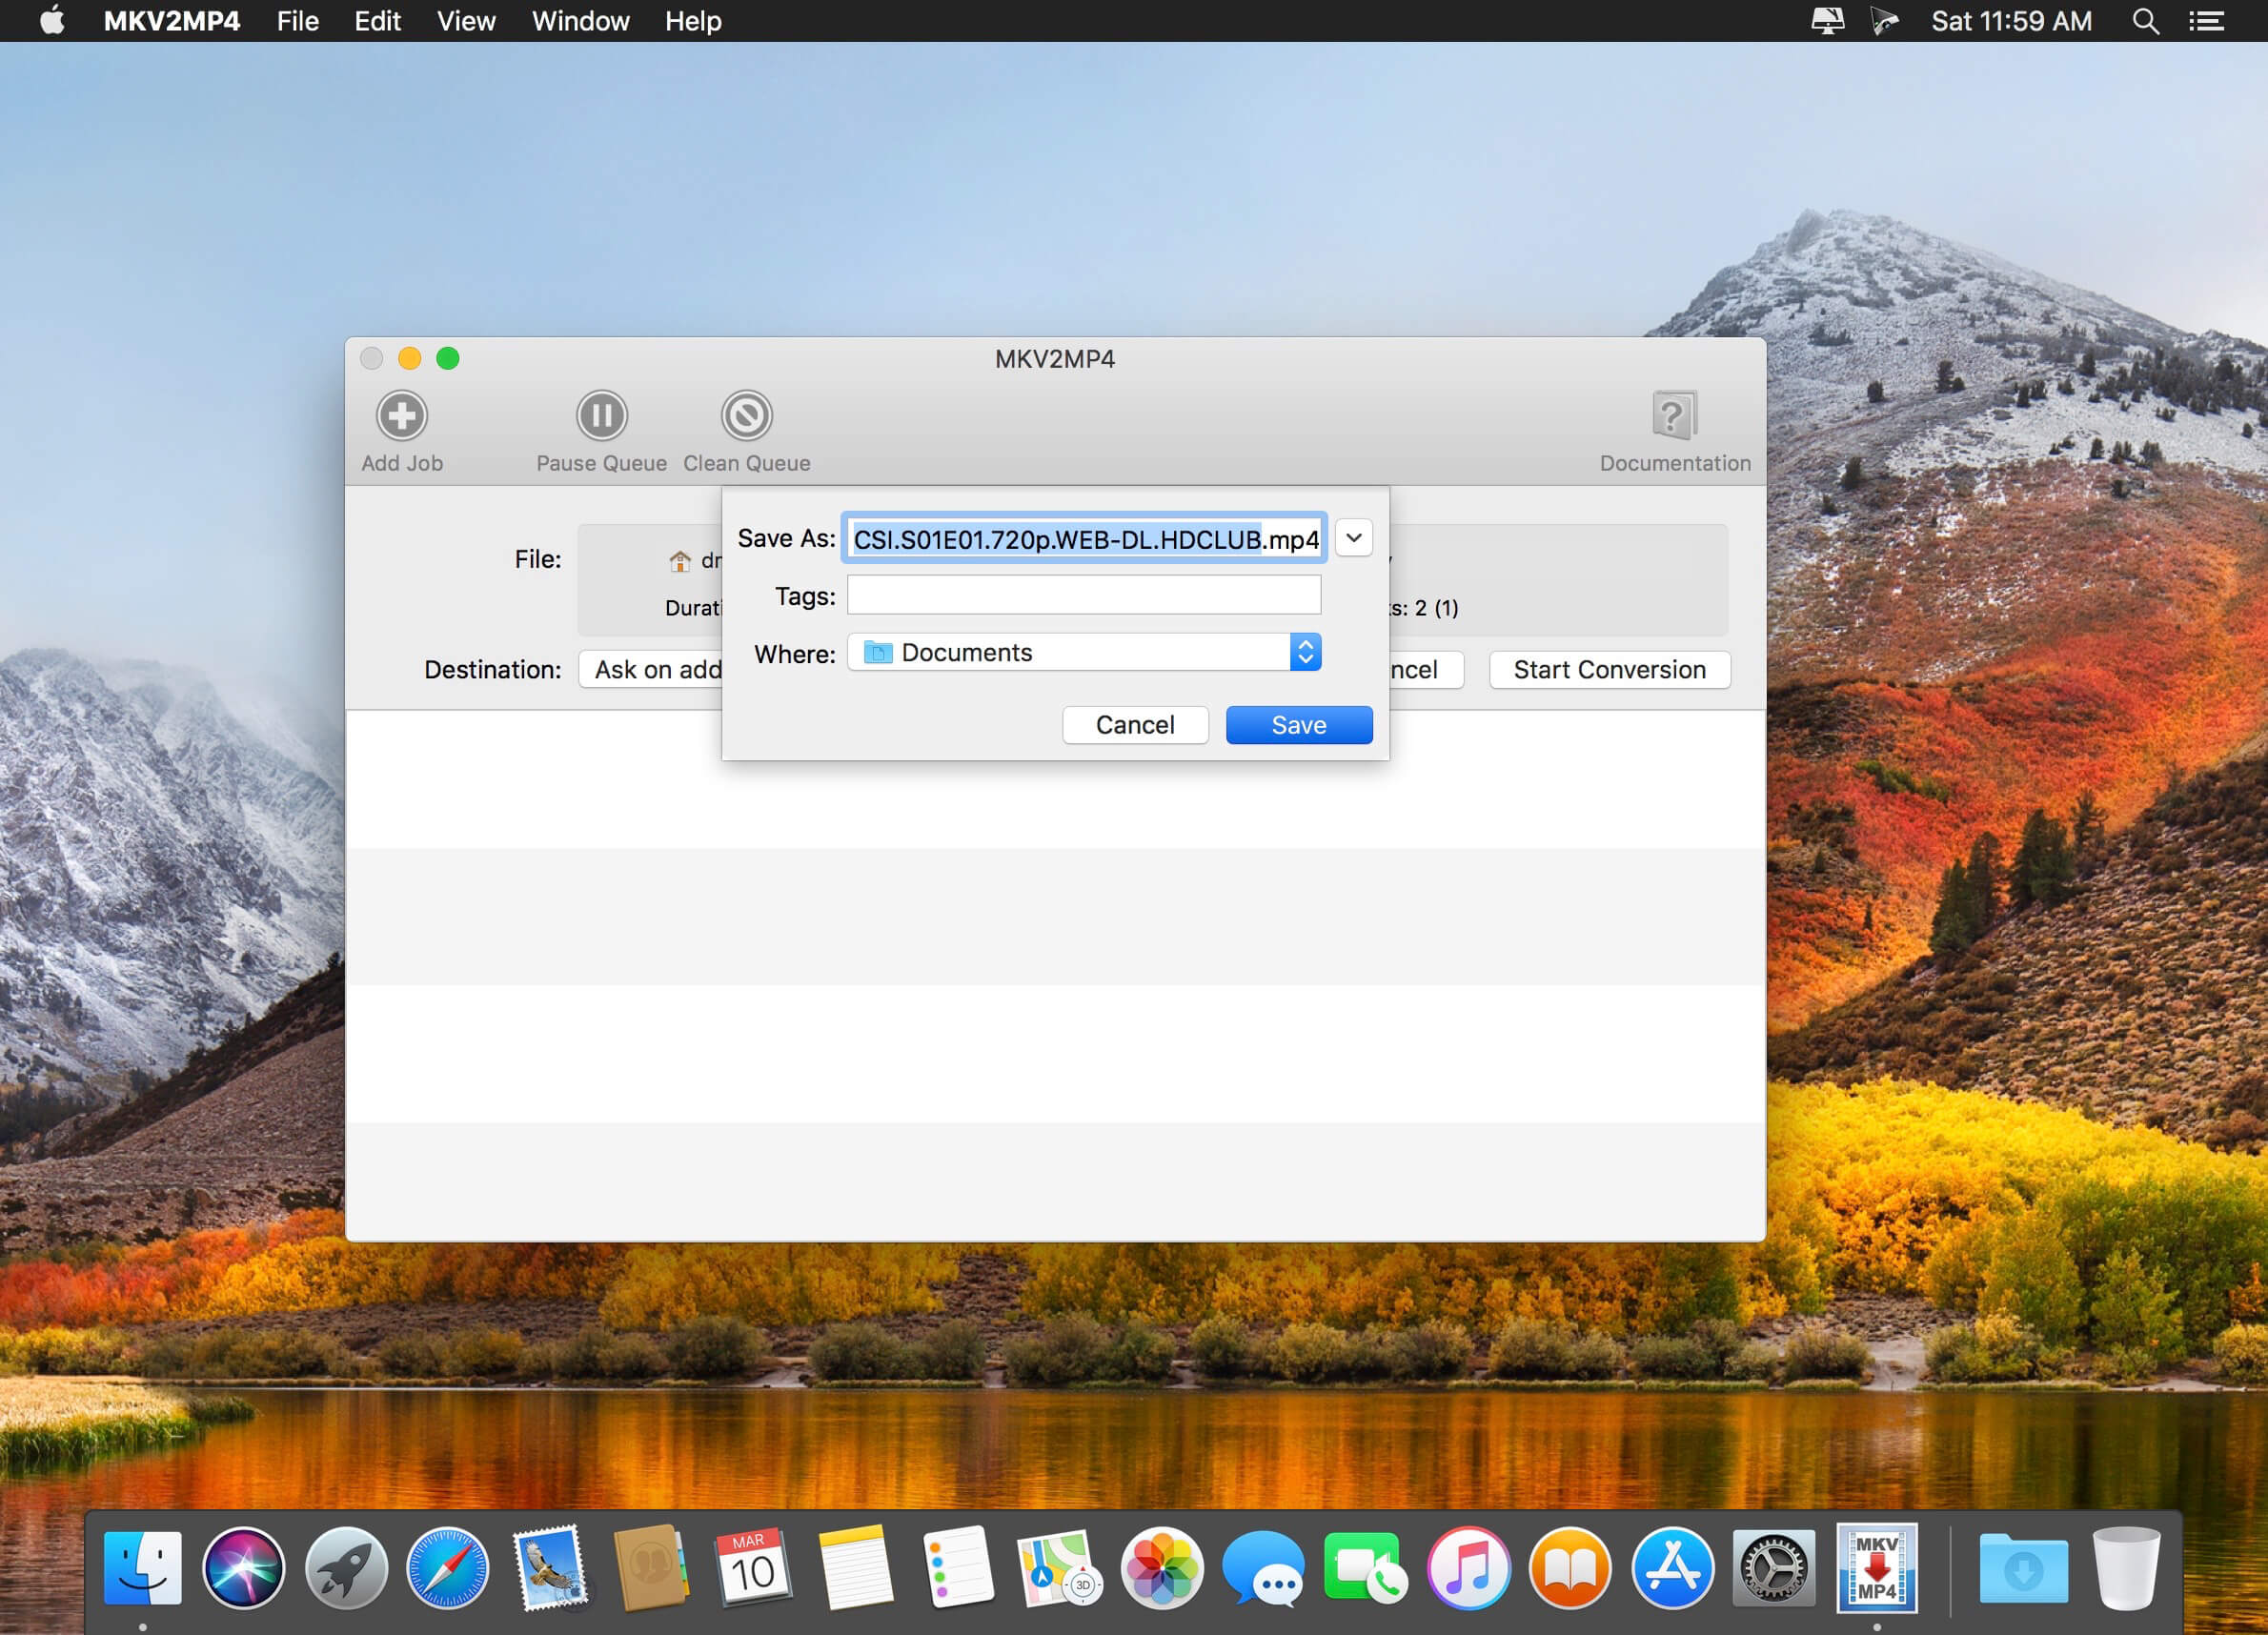Click the Start Conversion button
2268x1635 pixels.
pyautogui.click(x=1609, y=669)
